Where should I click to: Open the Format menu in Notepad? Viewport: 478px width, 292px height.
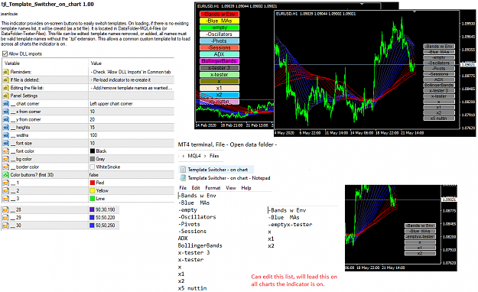213,188
